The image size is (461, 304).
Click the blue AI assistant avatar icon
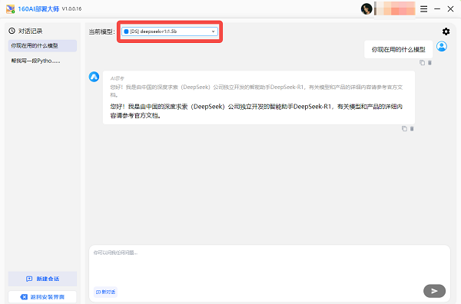click(94, 77)
